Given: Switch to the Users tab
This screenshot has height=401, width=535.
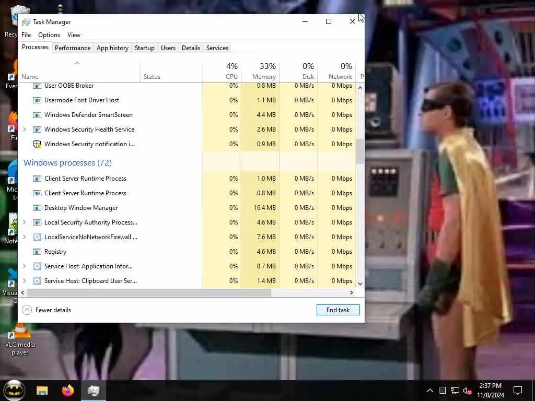Looking at the screenshot, I should click(x=168, y=48).
